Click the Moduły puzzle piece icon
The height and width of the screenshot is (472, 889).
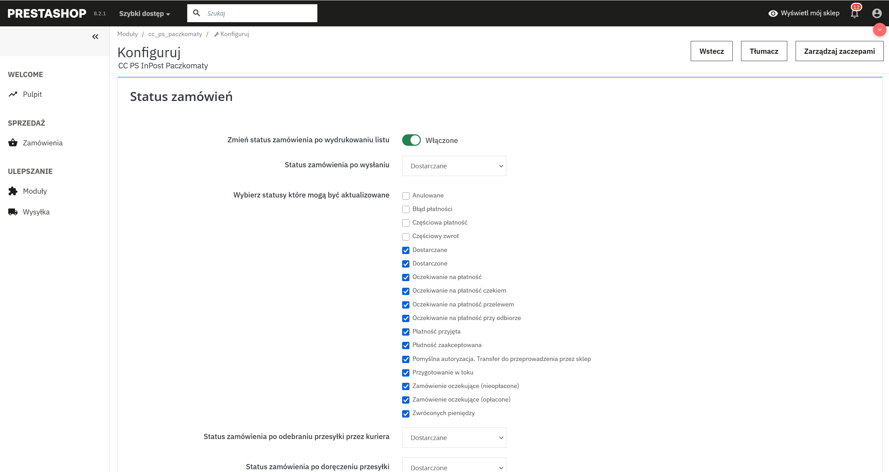(x=13, y=191)
